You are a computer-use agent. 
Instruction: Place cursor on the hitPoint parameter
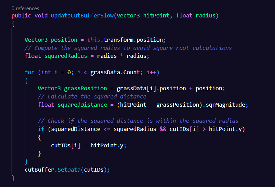[x=156, y=16]
